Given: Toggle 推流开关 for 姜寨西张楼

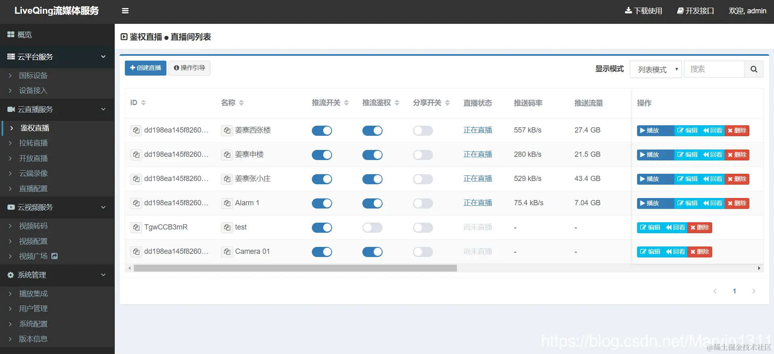Looking at the screenshot, I should (322, 131).
